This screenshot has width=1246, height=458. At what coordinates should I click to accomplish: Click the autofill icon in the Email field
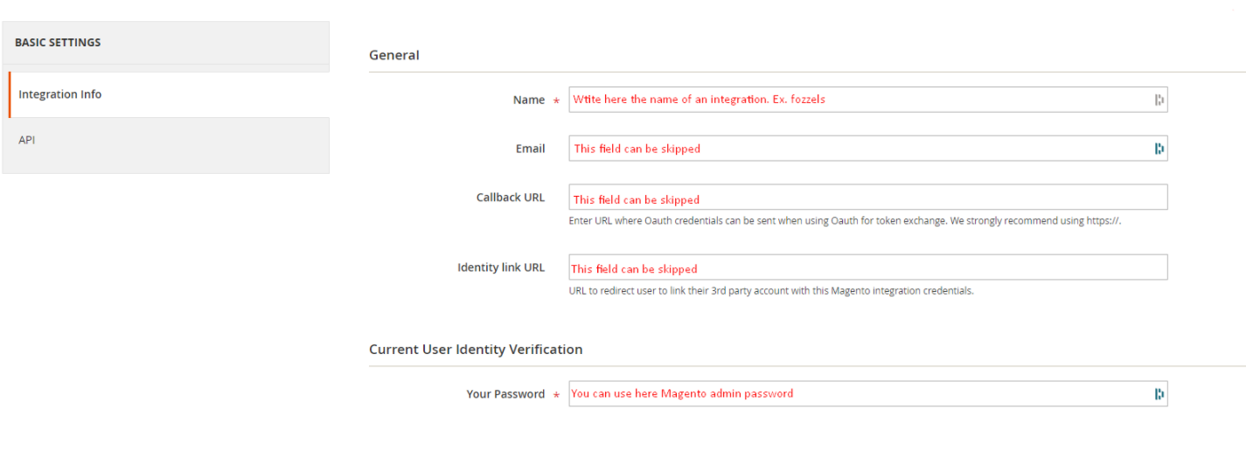1159,149
